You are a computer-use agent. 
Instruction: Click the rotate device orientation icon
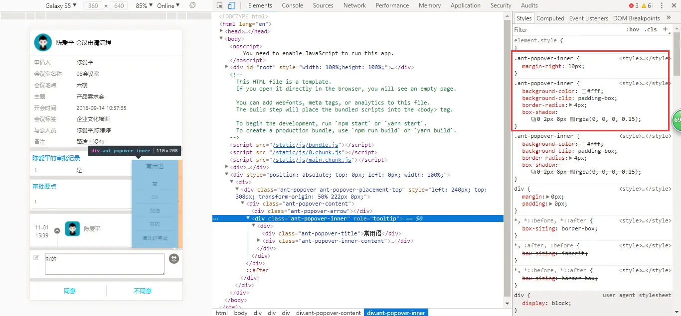click(x=192, y=5)
